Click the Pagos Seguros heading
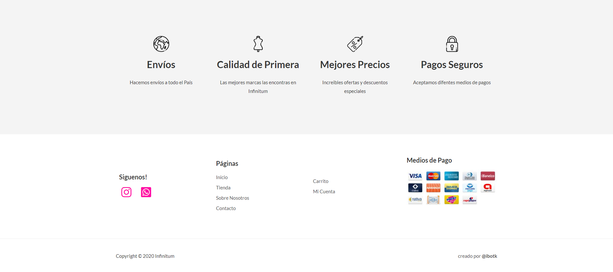 point(452,65)
